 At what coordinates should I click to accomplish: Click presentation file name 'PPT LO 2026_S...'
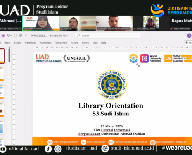click(39, 36)
